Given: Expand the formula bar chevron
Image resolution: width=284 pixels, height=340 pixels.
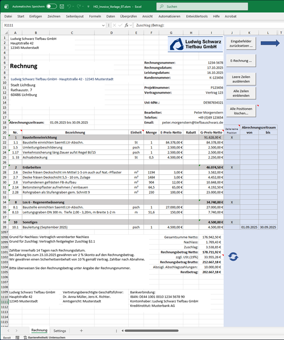Looking at the screenshot, I should click(280, 25).
